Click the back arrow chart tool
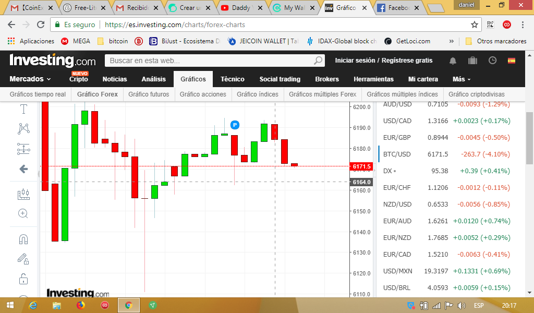The height and width of the screenshot is (313, 534). [x=23, y=168]
